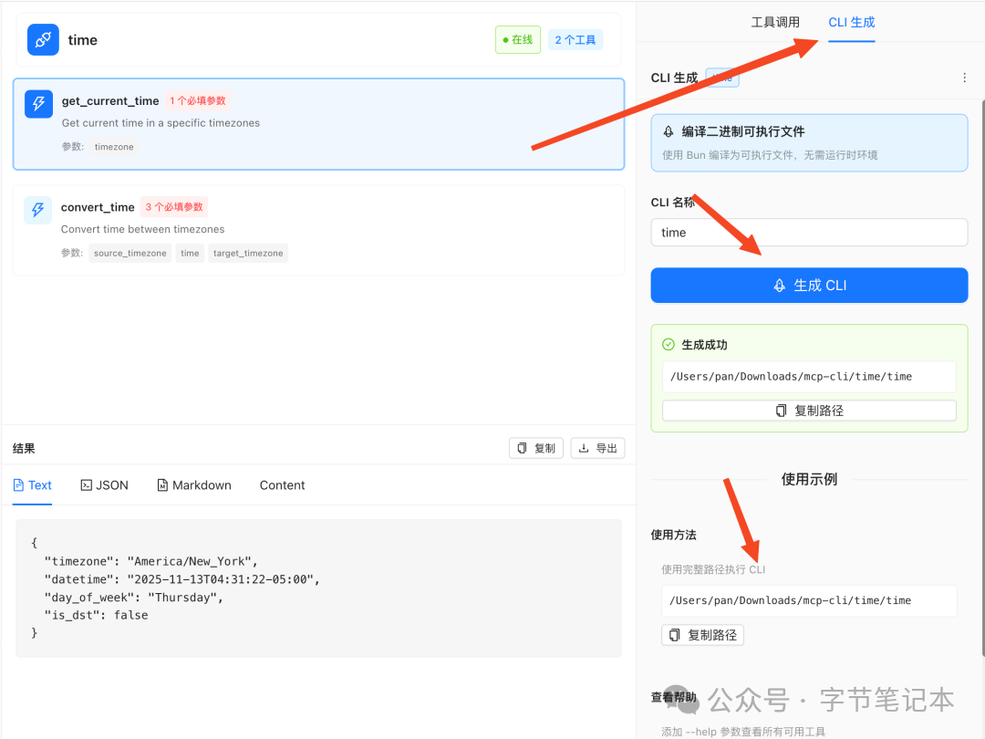The width and height of the screenshot is (985, 739).
Task: Click the convert_time lightning icon
Action: point(37,210)
